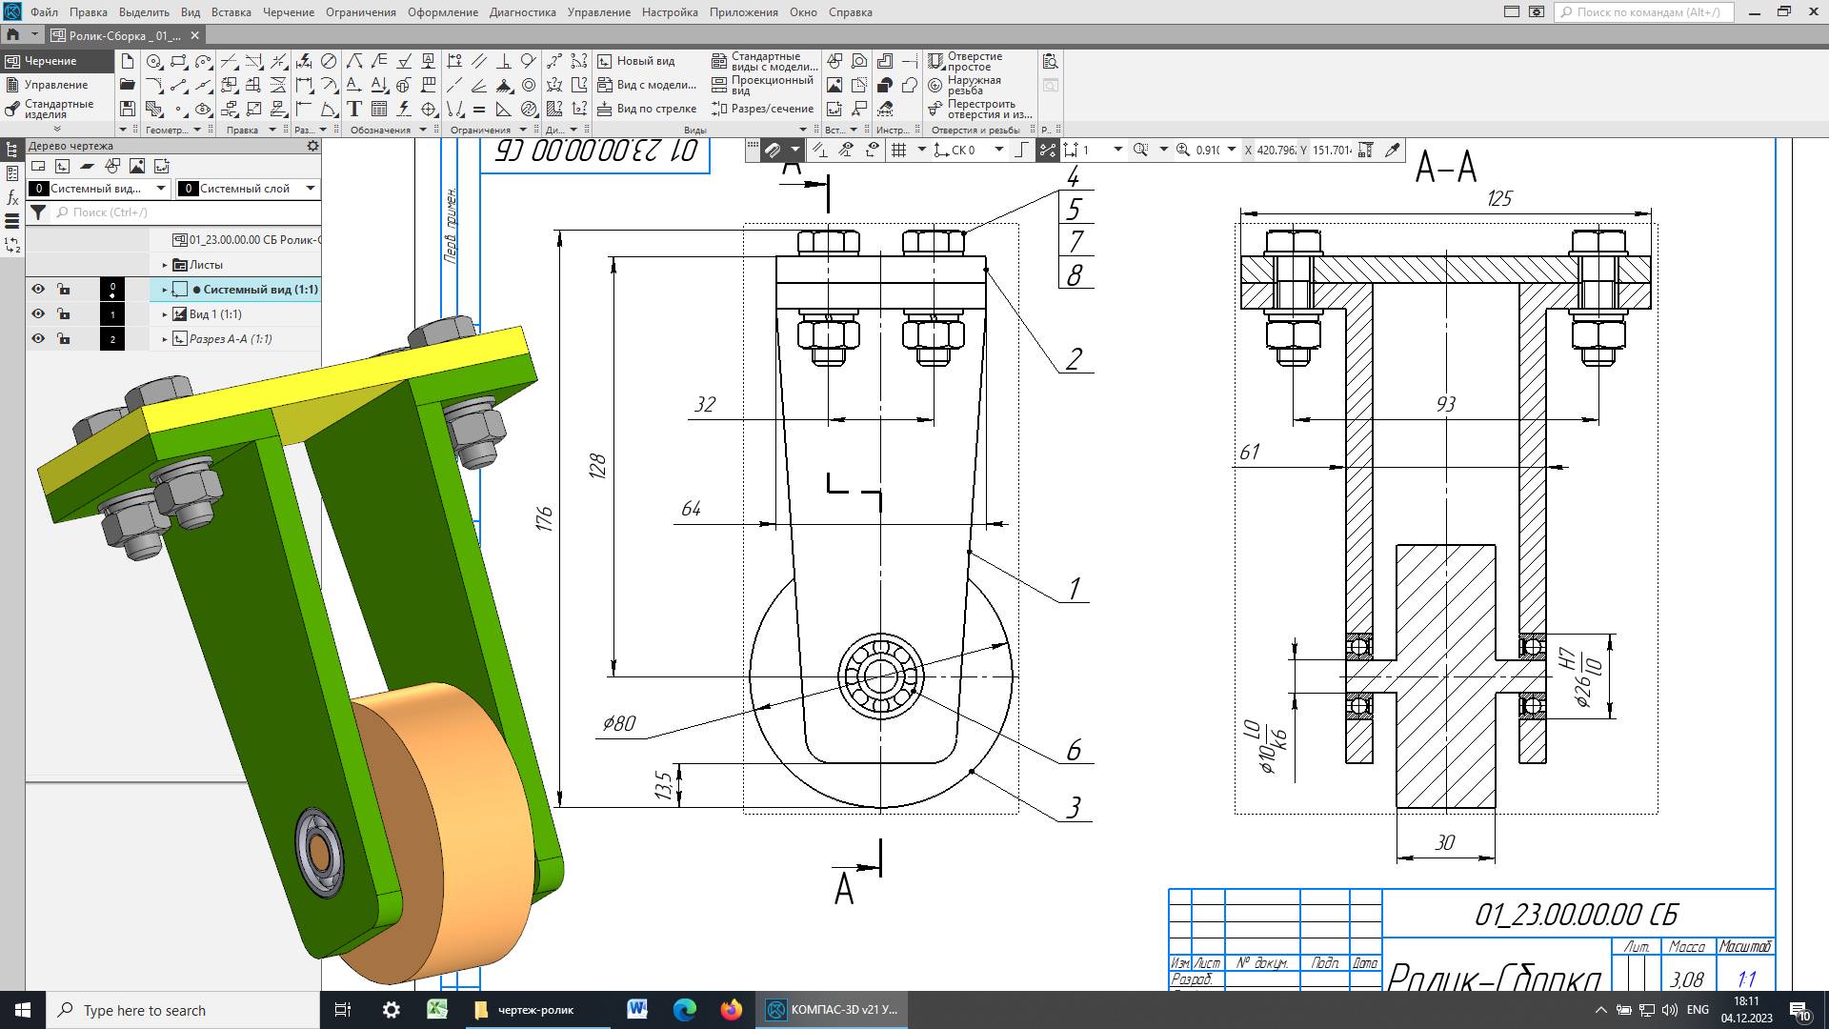The width and height of the screenshot is (1829, 1029).
Task: Toggle the ortho drawing mode button
Action: coord(1021,150)
